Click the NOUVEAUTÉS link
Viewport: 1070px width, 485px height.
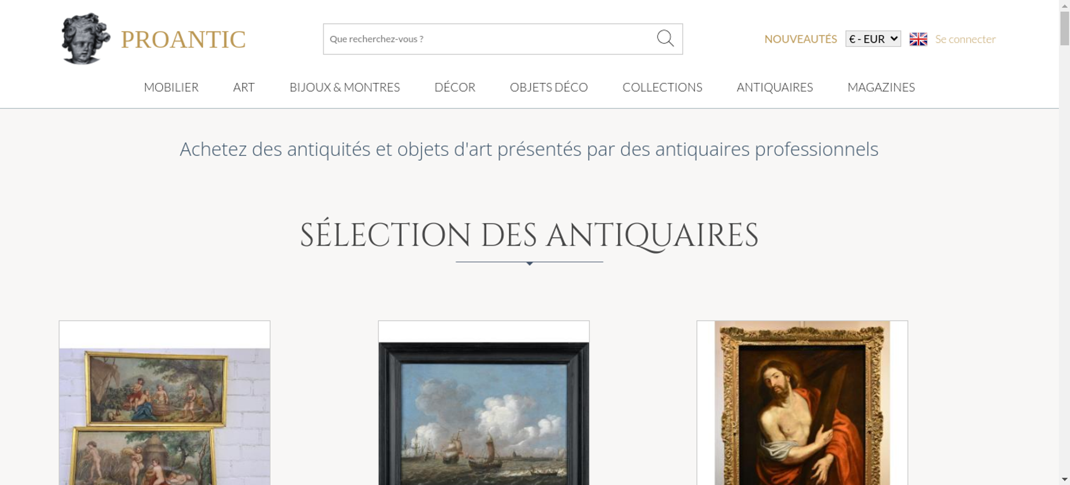(x=800, y=39)
